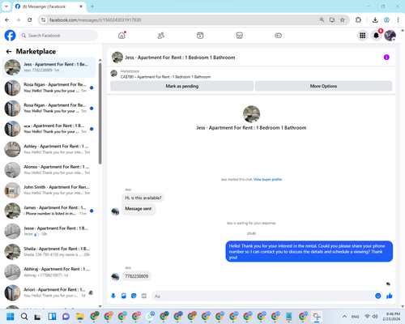Screen dimensions: 405x324
Task: Show hidden system tray icons
Action: click(344, 317)
